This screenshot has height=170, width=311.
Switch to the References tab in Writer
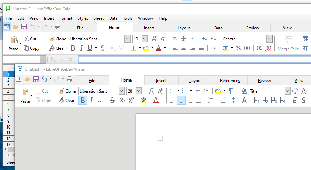coord(230,81)
